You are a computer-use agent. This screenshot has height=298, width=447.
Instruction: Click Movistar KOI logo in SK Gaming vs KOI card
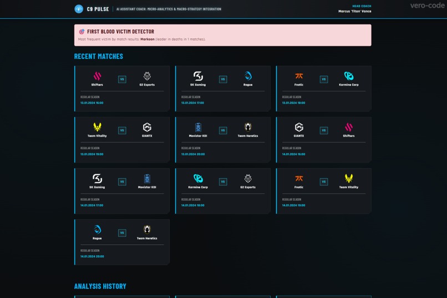pyautogui.click(x=147, y=179)
